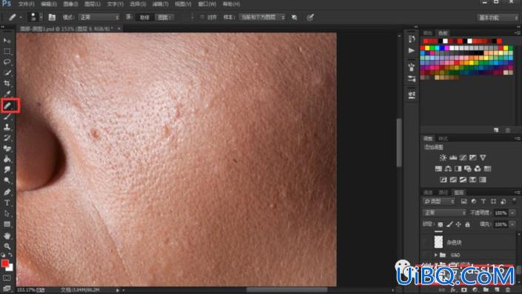
Task: Open the 图像(I) menu
Action: click(70, 4)
